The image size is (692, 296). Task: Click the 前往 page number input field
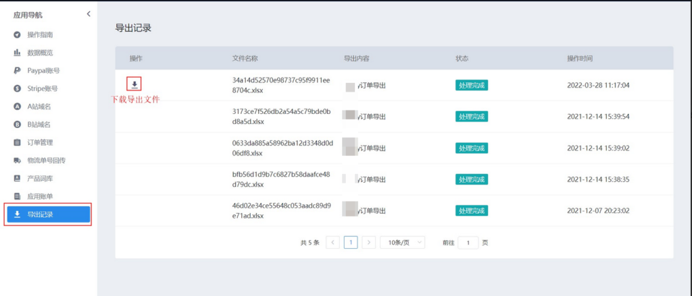tap(468, 242)
